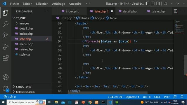Open the Search view in activity bar
The image size is (187, 105).
(6, 24)
